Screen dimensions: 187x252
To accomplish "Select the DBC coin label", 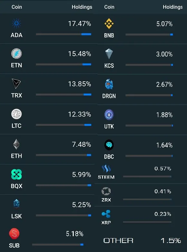I will click(x=109, y=156).
